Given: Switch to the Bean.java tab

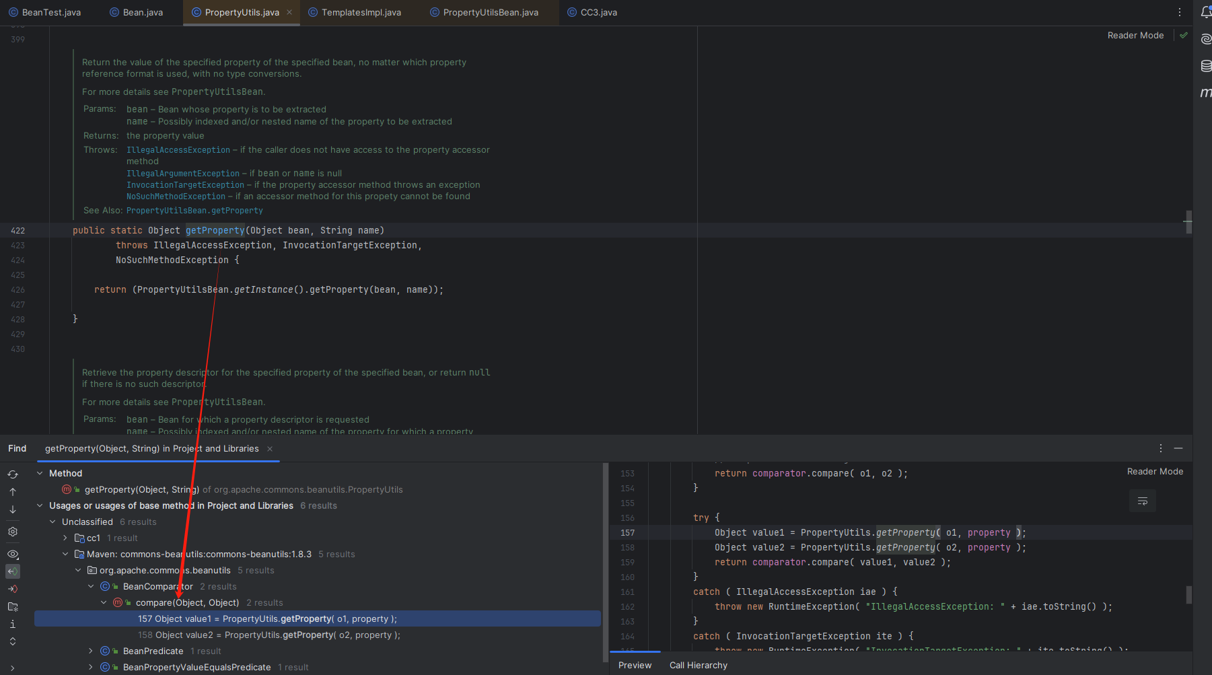Looking at the screenshot, I should [137, 12].
